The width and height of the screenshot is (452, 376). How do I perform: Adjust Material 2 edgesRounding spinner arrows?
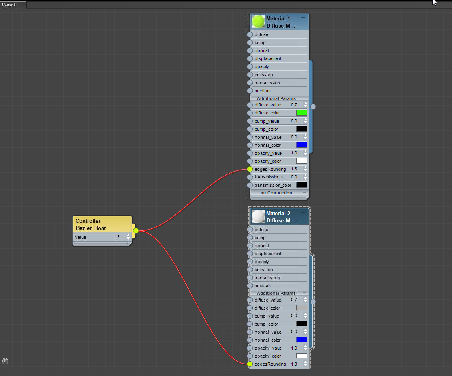305,364
